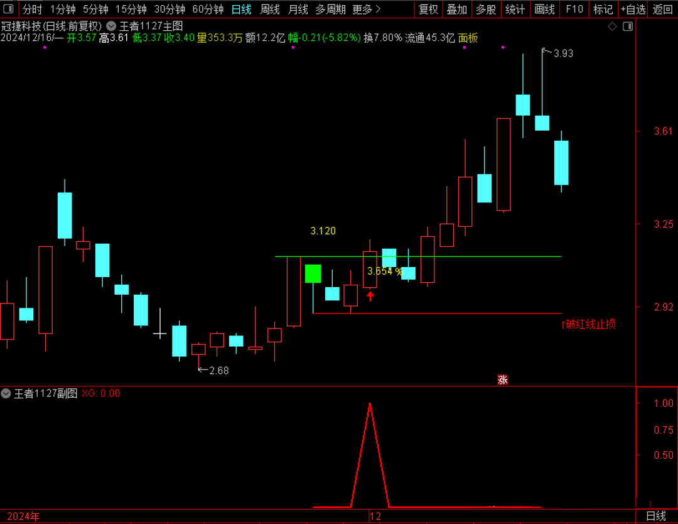The image size is (678, 524).
Task: Switch to the 5分钟 period tab
Action: click(95, 9)
